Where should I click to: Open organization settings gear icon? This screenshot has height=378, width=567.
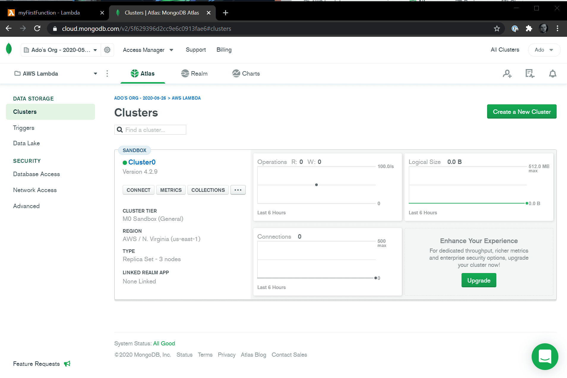click(107, 50)
